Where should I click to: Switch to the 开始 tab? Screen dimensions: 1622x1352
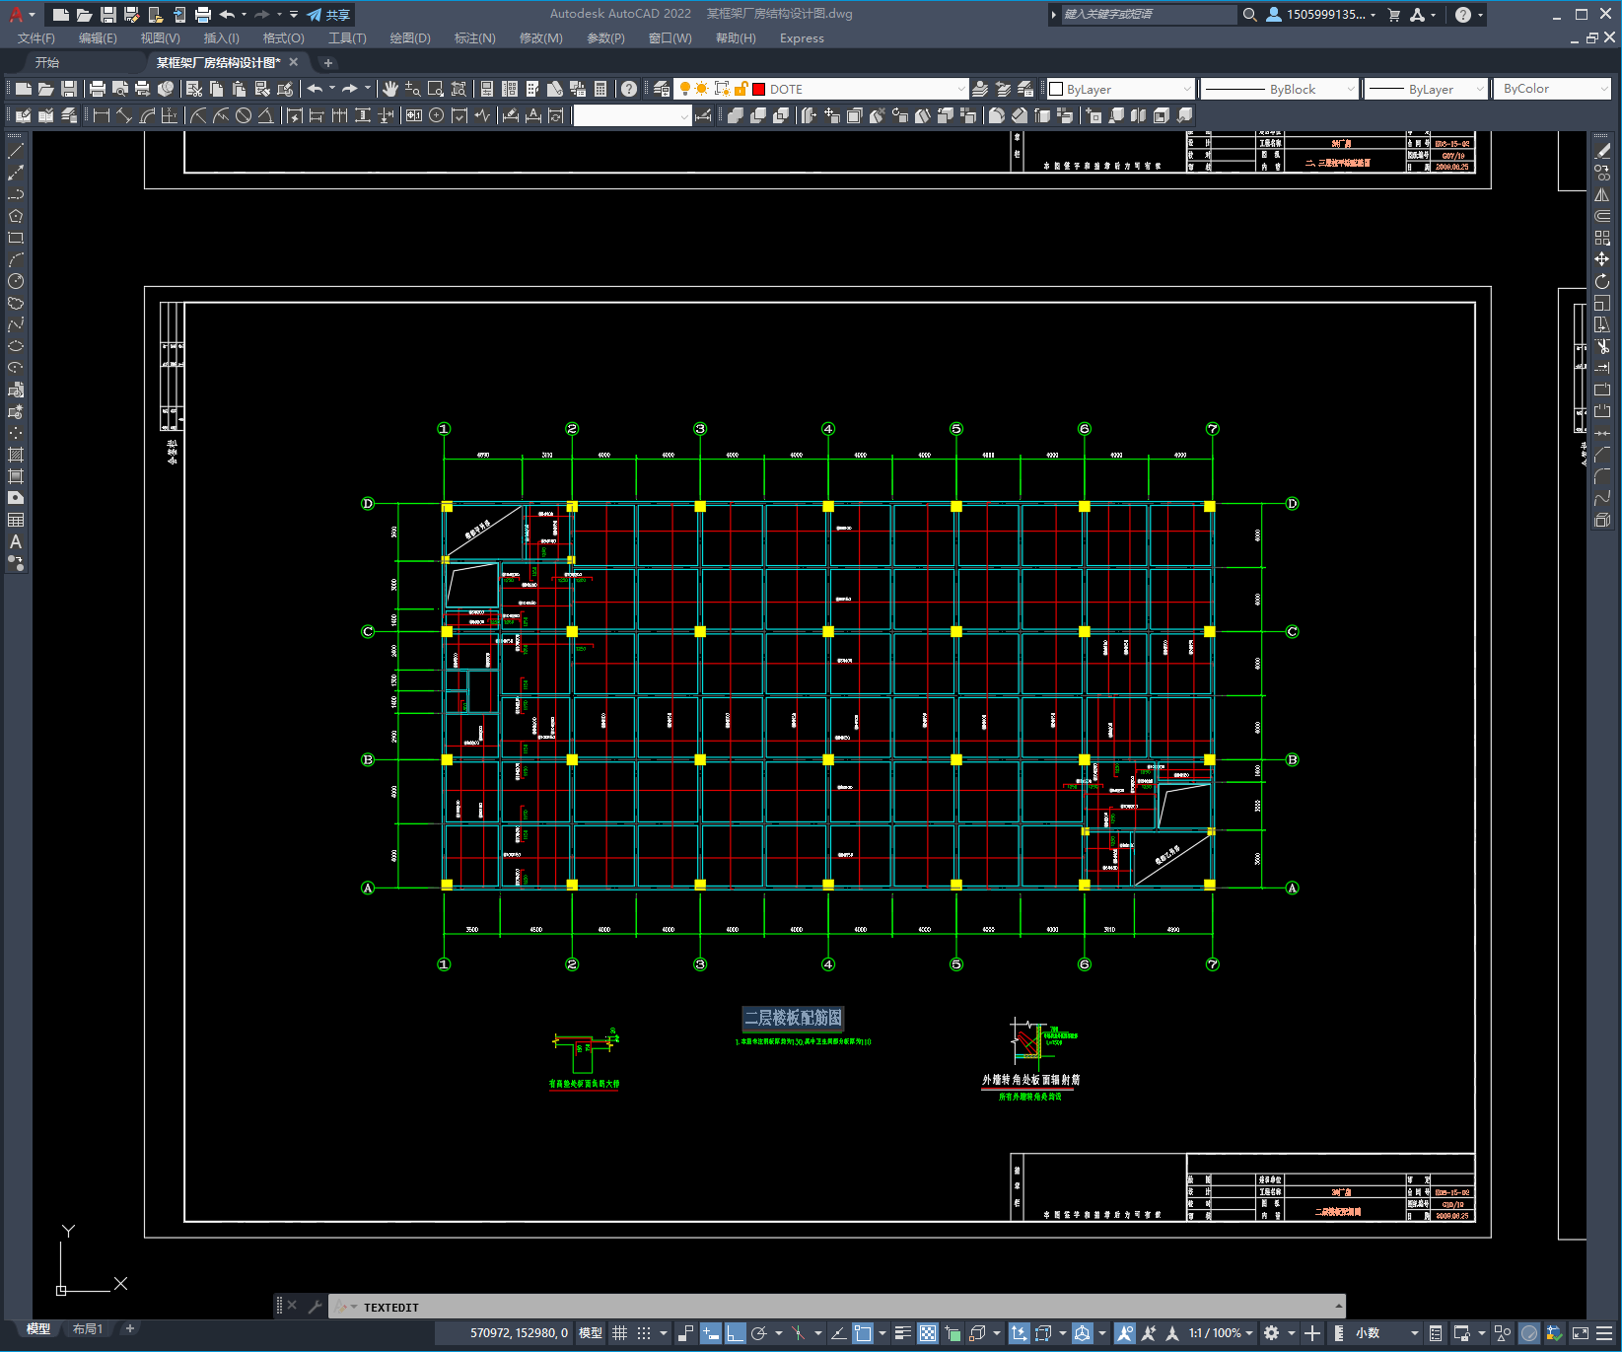47,62
